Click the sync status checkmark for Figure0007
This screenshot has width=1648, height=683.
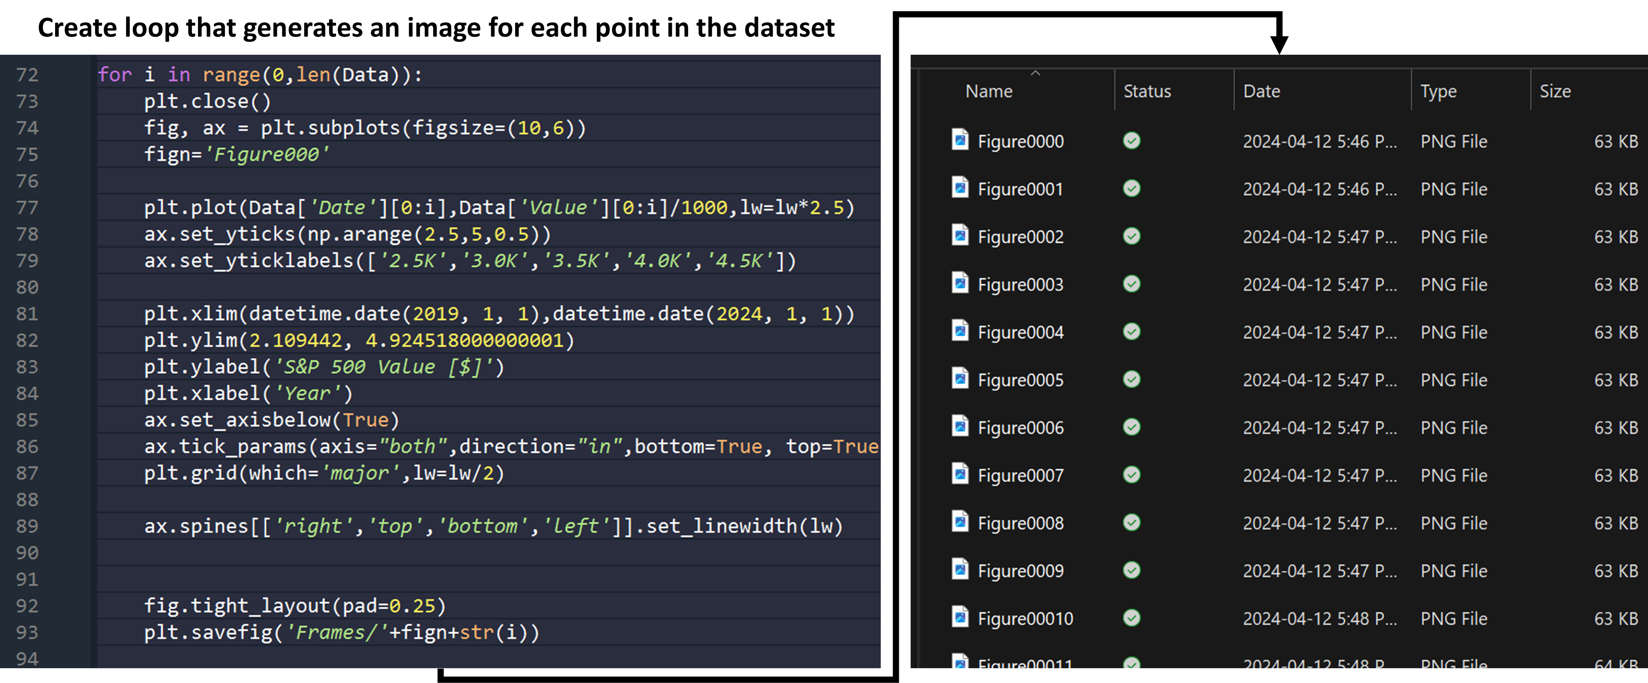coord(1131,475)
